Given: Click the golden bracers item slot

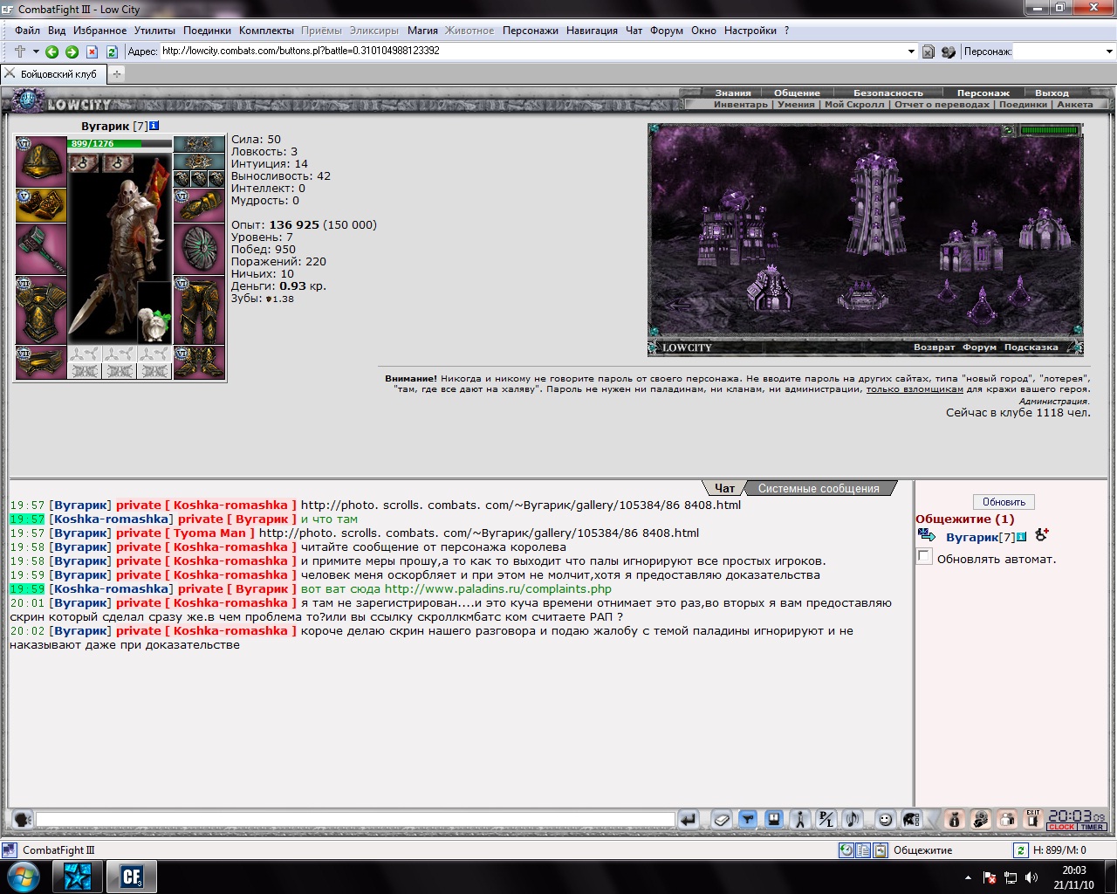Looking at the screenshot, I should [41, 206].
